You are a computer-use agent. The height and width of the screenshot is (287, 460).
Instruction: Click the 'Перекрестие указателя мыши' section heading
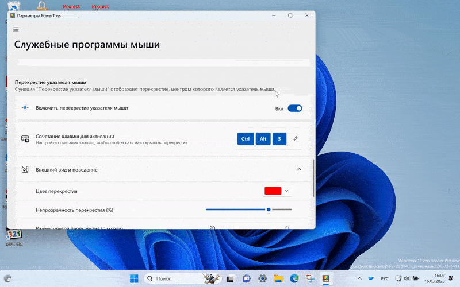click(x=51, y=82)
